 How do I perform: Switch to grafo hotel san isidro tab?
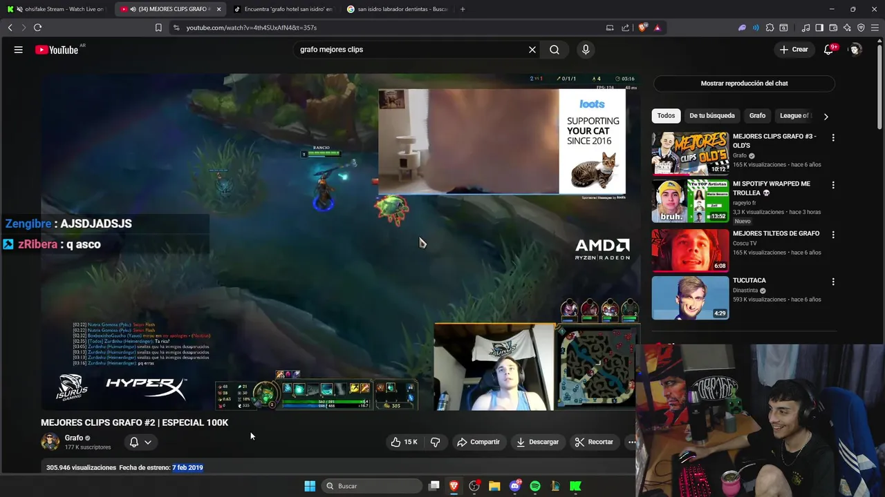point(283,9)
